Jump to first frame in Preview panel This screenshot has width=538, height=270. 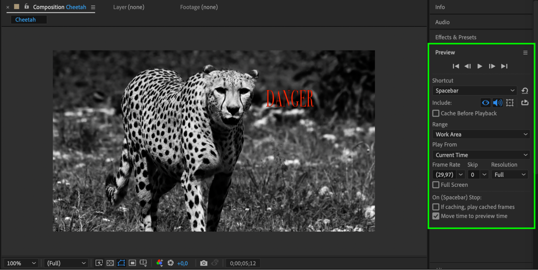pos(456,66)
